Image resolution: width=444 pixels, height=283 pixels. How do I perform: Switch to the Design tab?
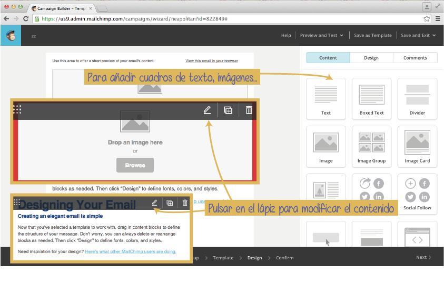371,58
